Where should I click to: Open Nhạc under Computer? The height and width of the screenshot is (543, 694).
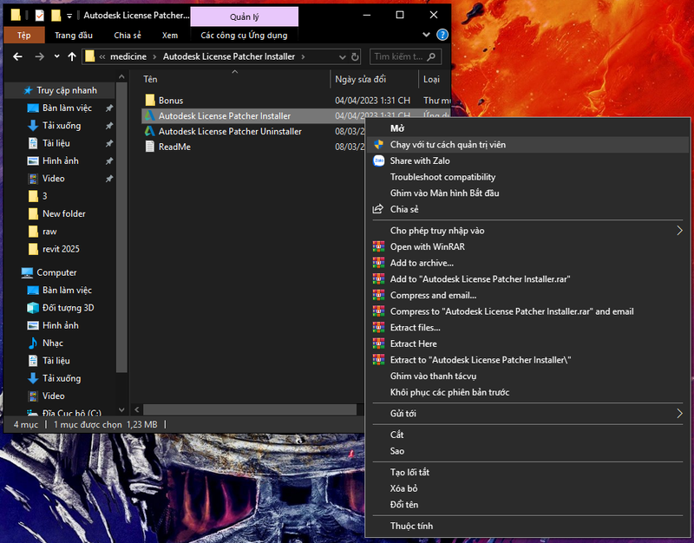52,343
